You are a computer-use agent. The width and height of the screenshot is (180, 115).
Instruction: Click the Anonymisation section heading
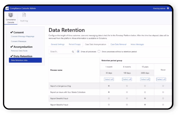(23, 47)
